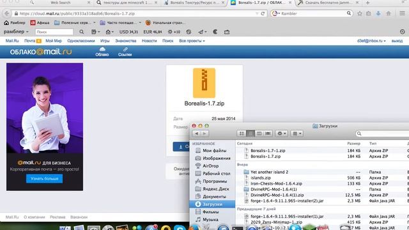Click the Поиск field in Rambler toolbar
409x230 pixels.
54,32
